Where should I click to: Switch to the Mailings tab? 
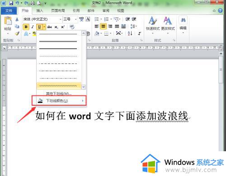[91, 11]
